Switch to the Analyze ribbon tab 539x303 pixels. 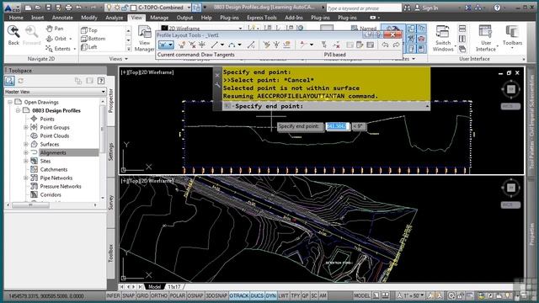115,18
